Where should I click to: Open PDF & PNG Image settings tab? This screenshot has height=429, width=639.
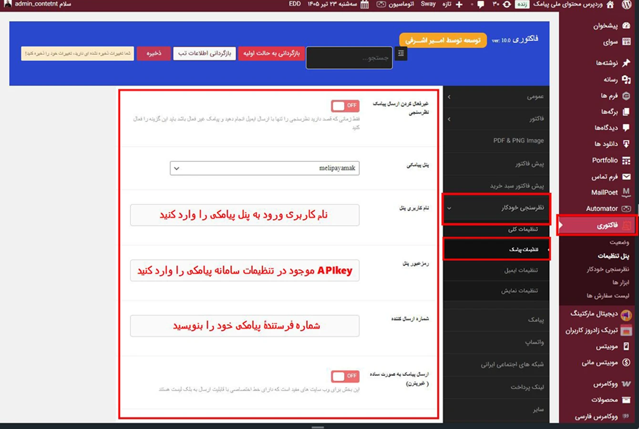pyautogui.click(x=496, y=141)
